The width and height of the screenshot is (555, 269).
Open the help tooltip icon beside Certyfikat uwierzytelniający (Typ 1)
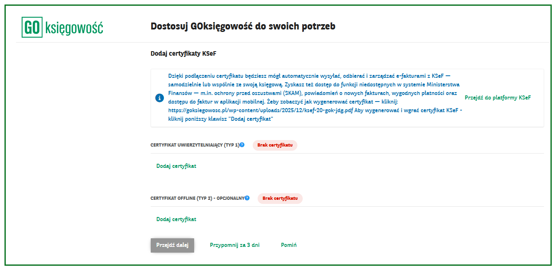[242, 145]
